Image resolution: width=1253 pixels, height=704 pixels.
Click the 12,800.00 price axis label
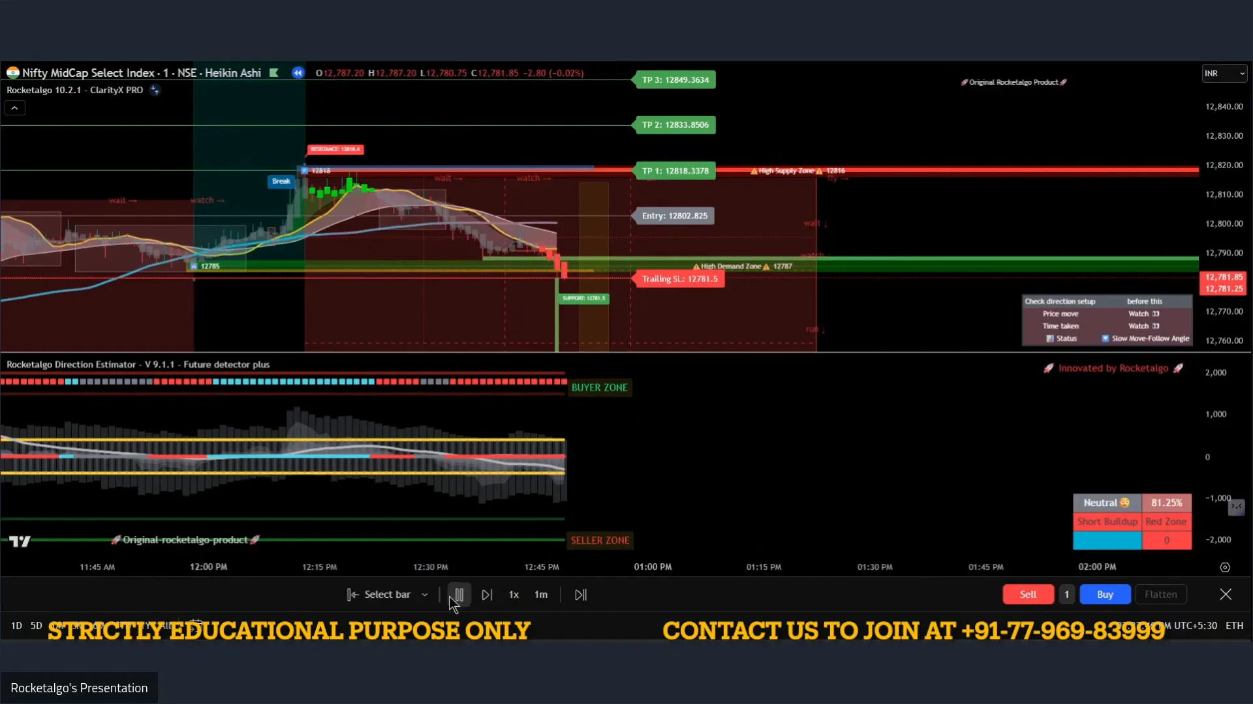click(1224, 224)
